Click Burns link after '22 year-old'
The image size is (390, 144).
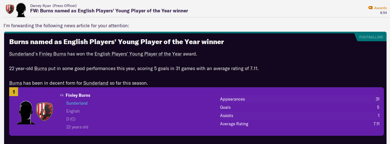[41, 69]
